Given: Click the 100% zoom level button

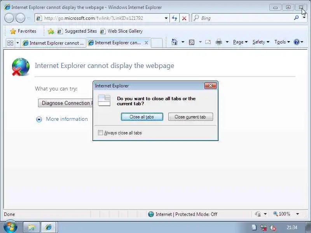Looking at the screenshot, I should click(282, 214).
